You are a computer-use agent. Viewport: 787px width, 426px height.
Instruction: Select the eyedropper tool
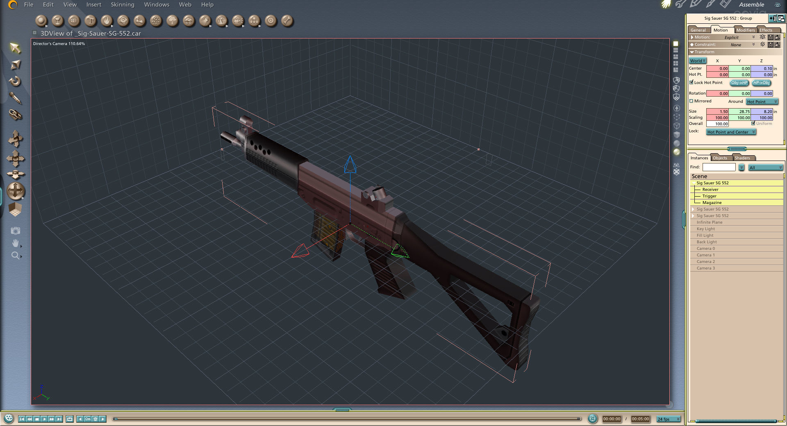click(15, 98)
